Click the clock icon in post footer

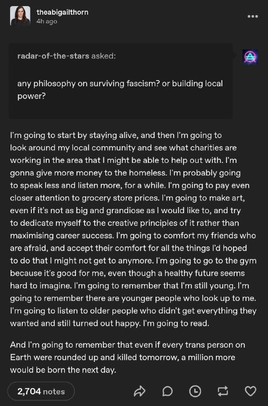pos(195,391)
